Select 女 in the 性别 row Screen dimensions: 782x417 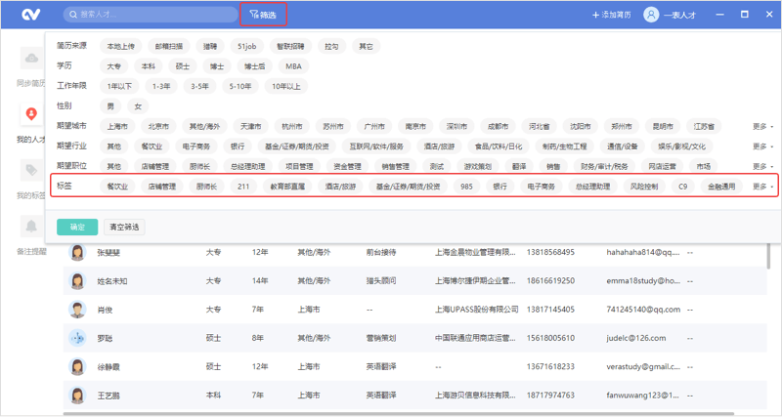click(138, 106)
